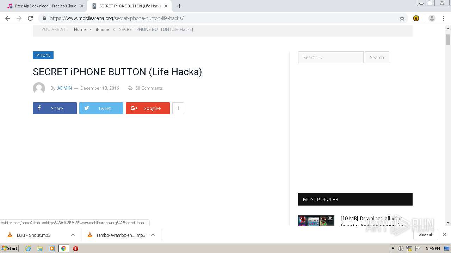Click the page scrollbar down arrow
The image size is (451, 253).
point(448,223)
